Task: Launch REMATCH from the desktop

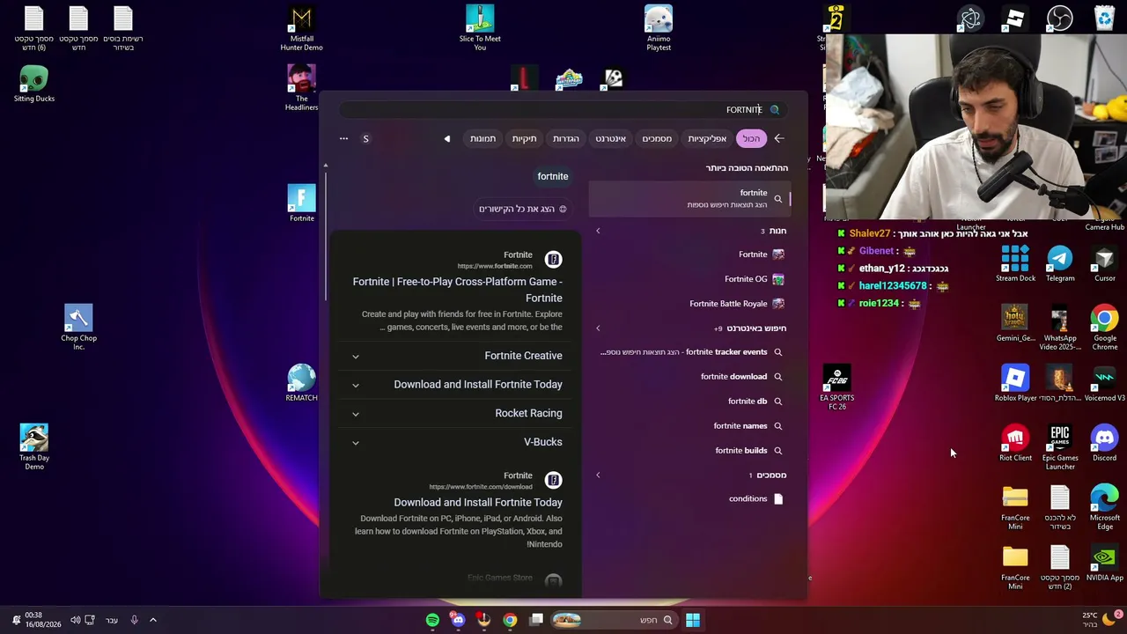Action: pyautogui.click(x=301, y=383)
